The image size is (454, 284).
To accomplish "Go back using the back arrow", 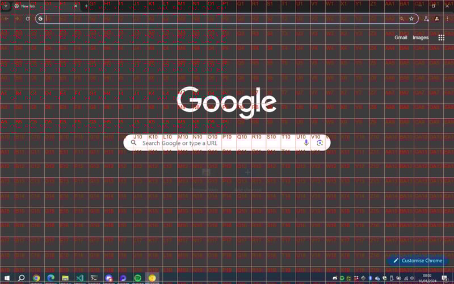I will click(x=6, y=19).
